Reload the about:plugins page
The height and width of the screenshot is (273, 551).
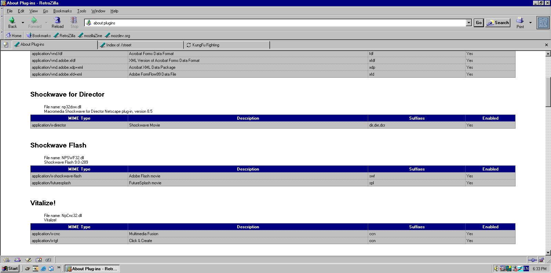[58, 23]
